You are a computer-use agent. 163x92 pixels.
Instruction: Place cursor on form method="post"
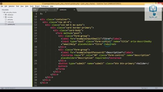pos(69,33)
